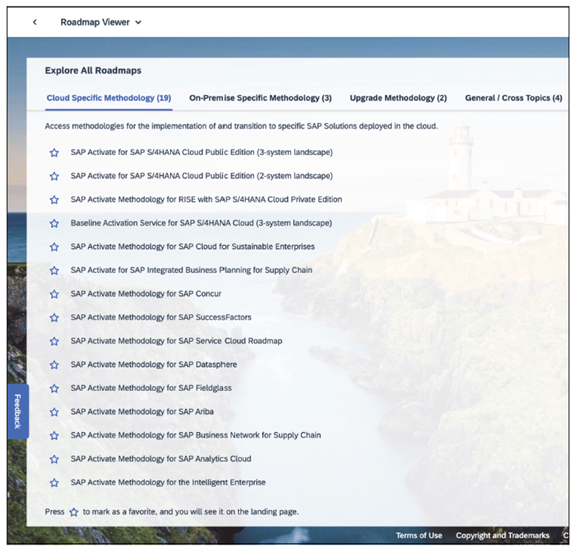This screenshot has width=578, height=549.
Task: Click the star next to SAP Datasphere
Action: [54, 365]
